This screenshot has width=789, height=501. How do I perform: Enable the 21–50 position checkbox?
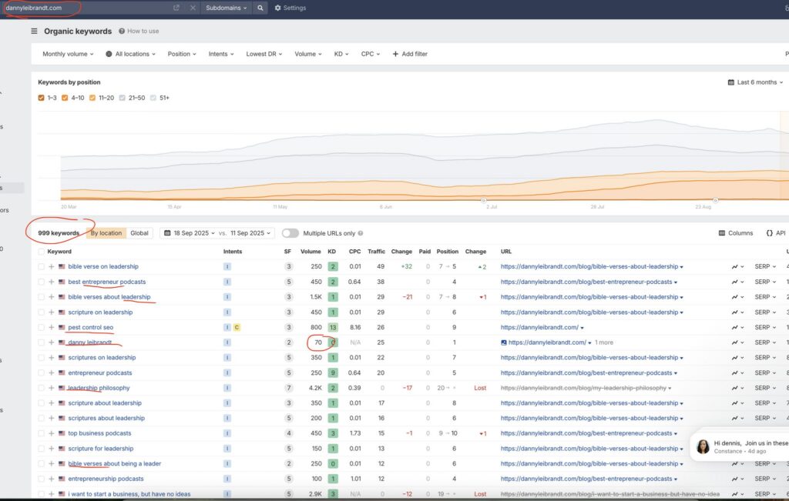click(x=123, y=98)
